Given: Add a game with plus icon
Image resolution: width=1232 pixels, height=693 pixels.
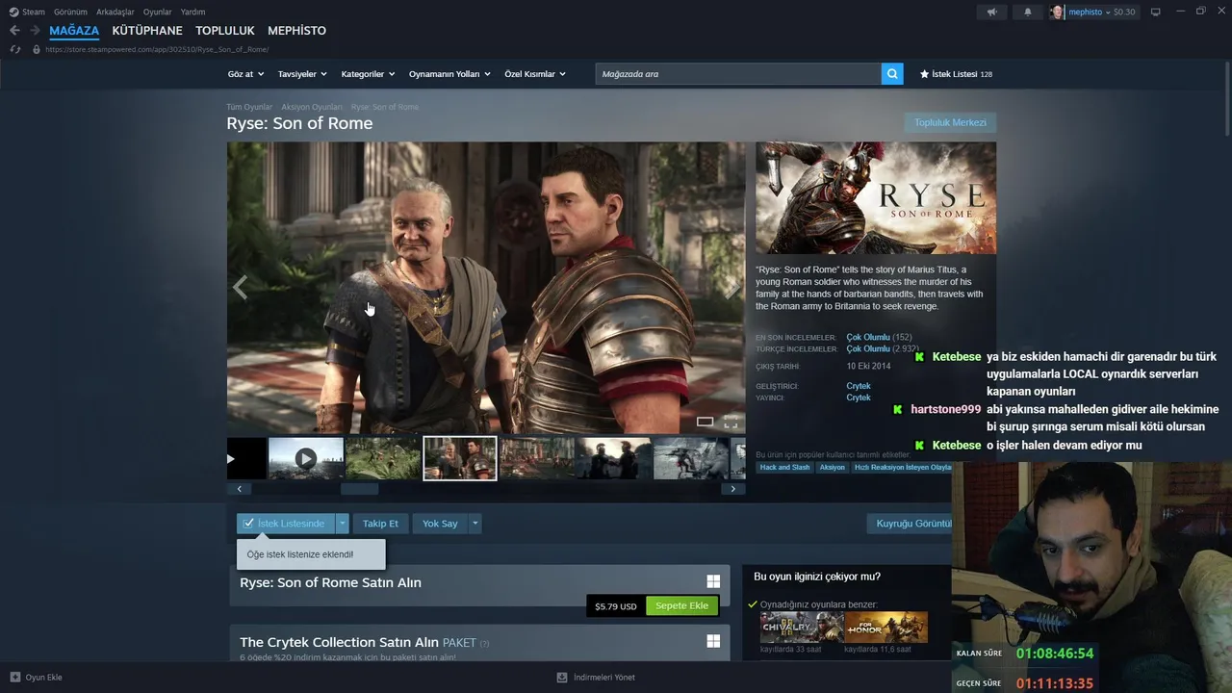Looking at the screenshot, I should click(x=15, y=677).
